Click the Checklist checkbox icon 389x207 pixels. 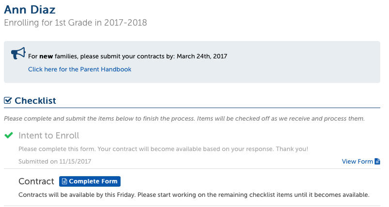click(x=8, y=100)
